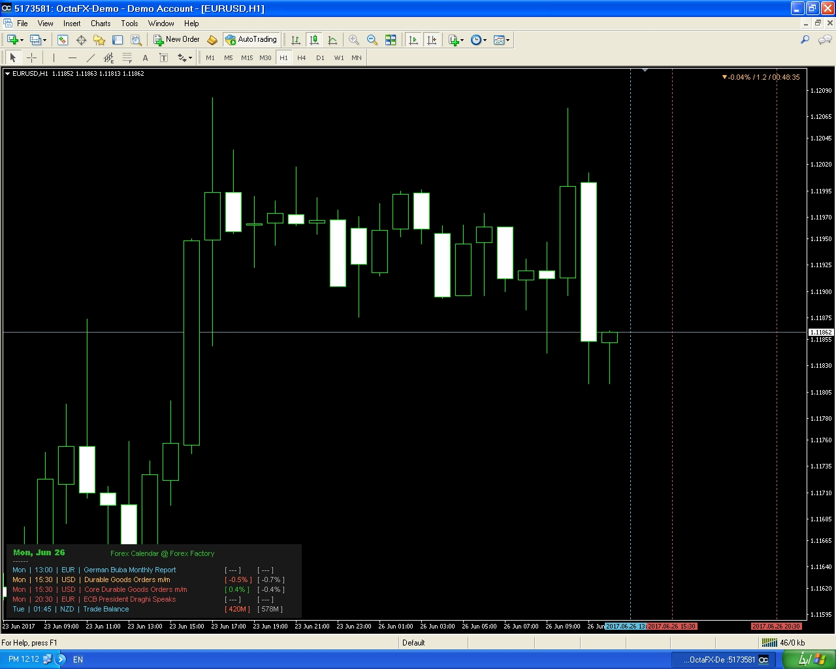Open the MetaEditor icon
The width and height of the screenshot is (836, 669).
tap(212, 40)
